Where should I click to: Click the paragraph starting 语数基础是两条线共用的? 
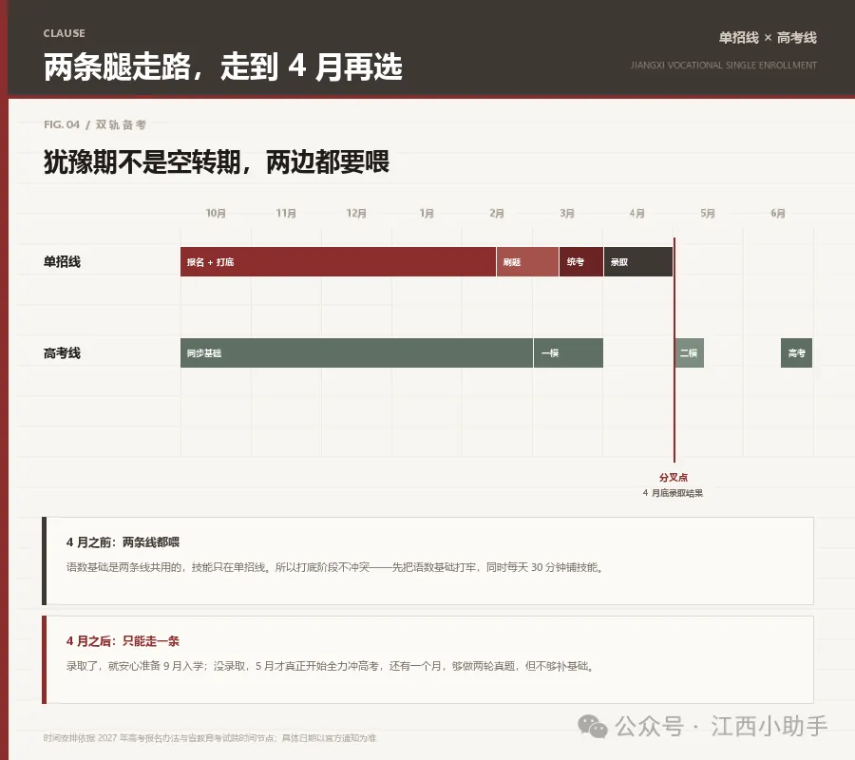(x=335, y=567)
